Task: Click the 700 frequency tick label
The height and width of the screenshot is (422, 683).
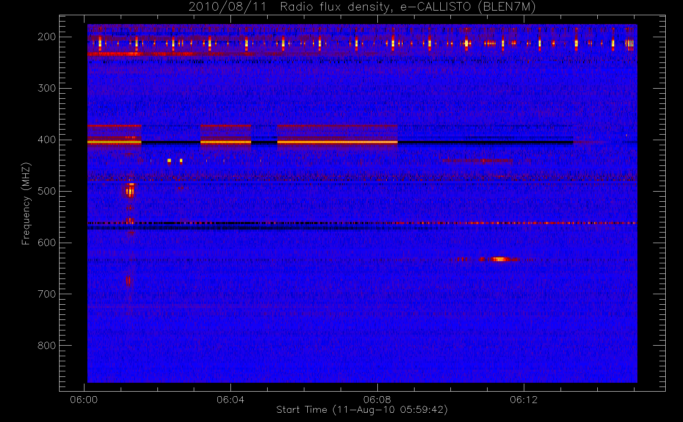Action: tap(47, 294)
